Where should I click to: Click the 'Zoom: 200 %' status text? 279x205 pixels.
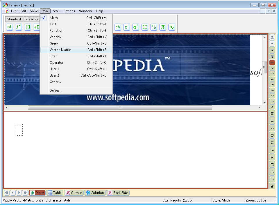(256, 200)
